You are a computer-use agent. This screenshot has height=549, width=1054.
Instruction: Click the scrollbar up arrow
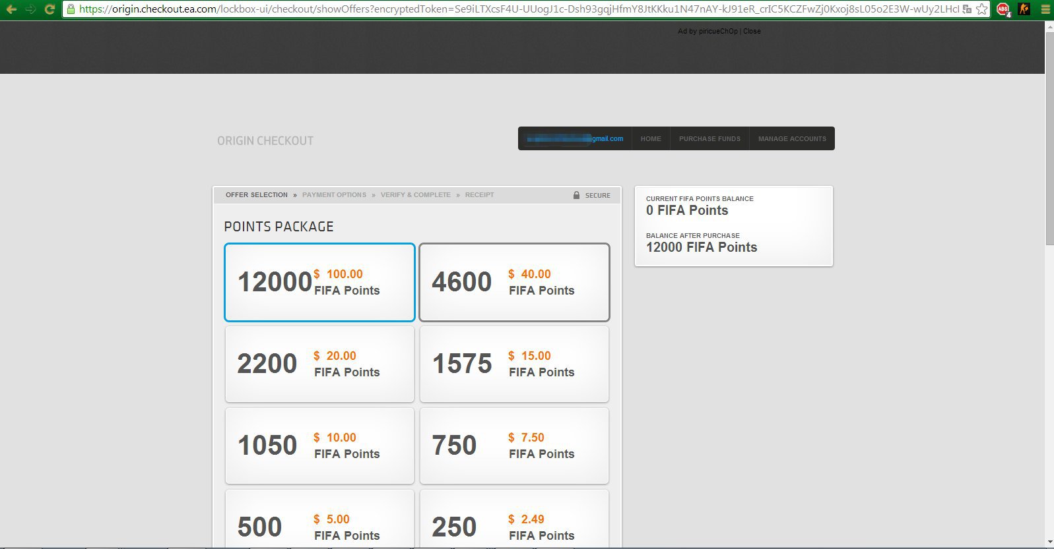pos(1049,26)
